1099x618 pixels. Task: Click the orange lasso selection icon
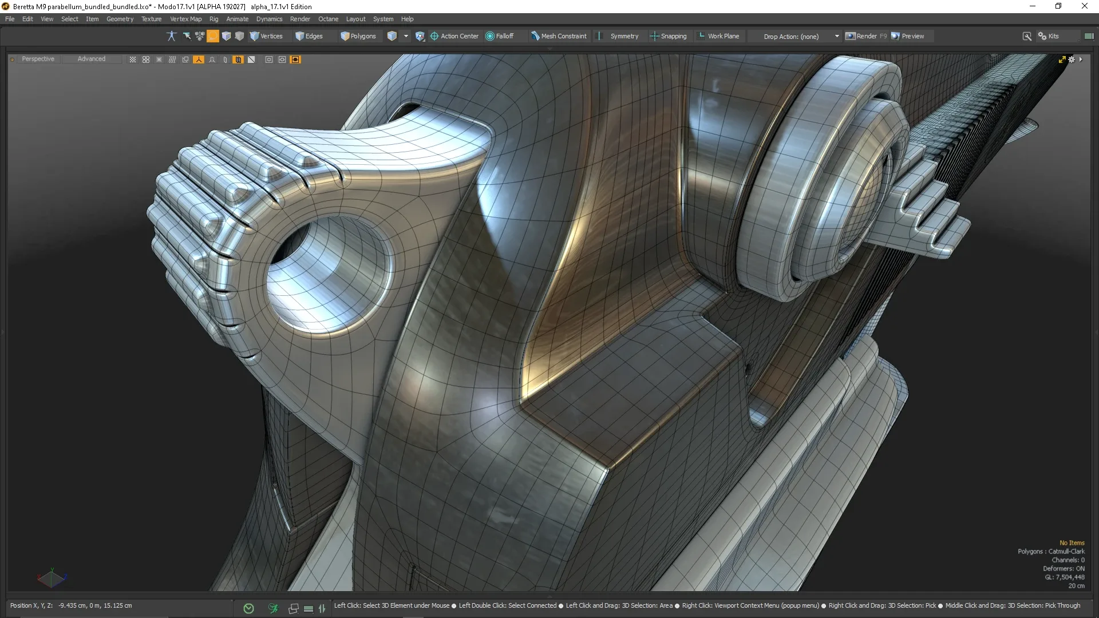[x=212, y=36]
